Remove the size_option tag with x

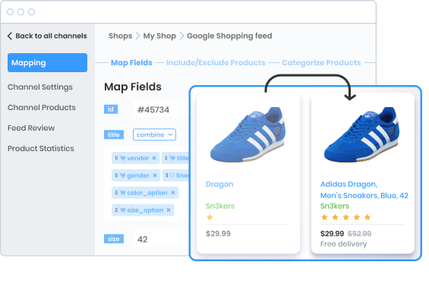point(169,210)
